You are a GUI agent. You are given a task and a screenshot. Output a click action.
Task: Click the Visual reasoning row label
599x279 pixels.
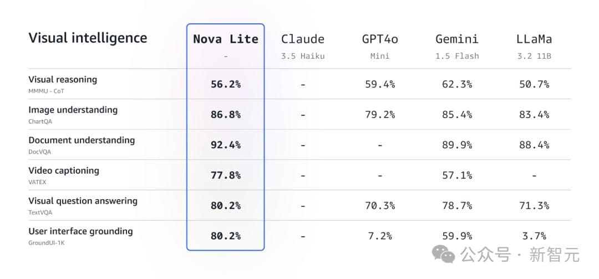63,80
